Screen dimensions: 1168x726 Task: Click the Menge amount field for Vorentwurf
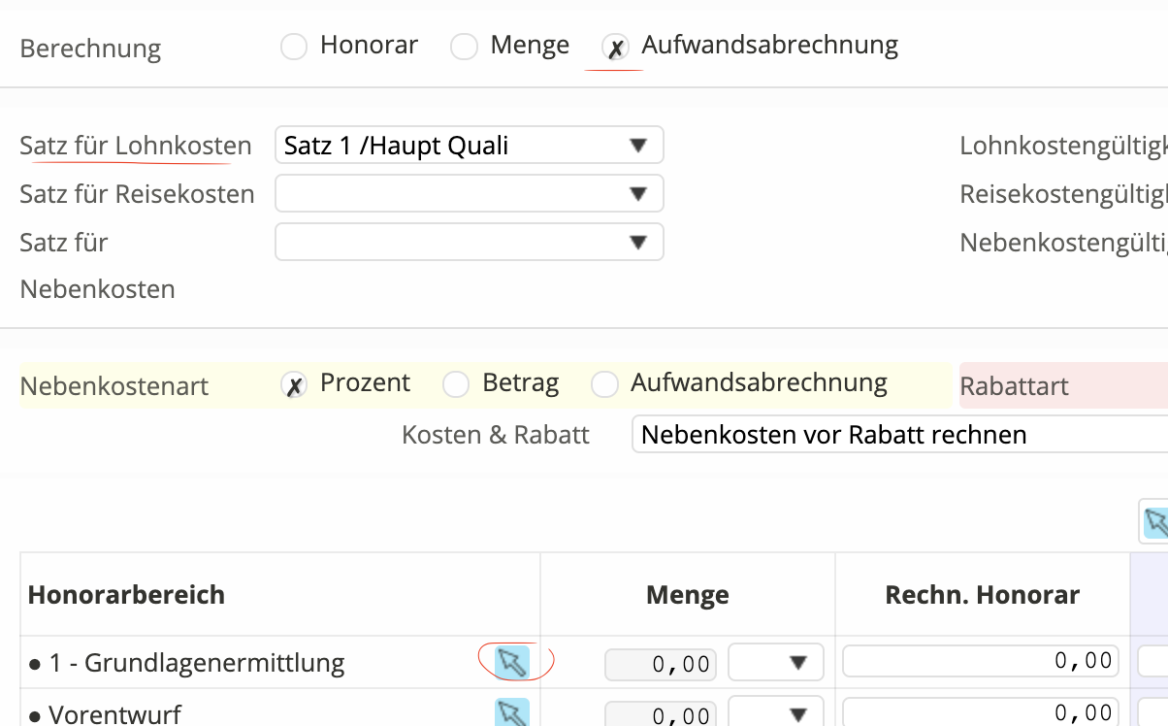point(661,715)
